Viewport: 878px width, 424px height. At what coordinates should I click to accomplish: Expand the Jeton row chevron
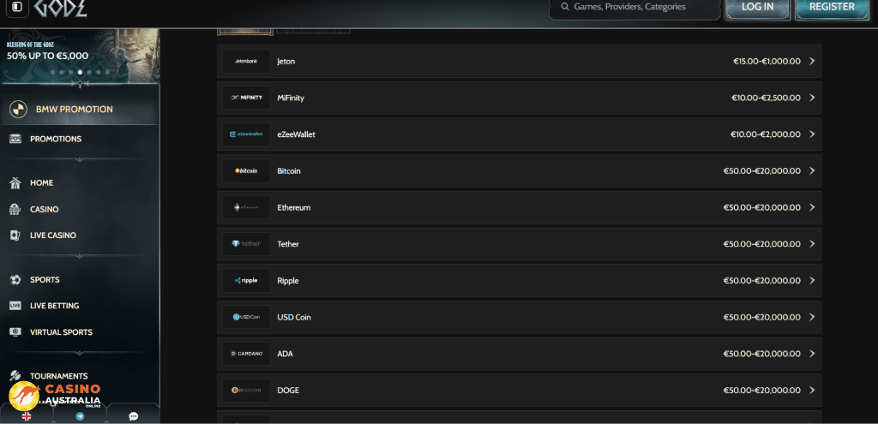pyautogui.click(x=812, y=62)
